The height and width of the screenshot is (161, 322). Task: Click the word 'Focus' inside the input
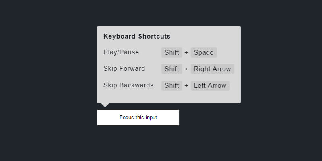coord(126,118)
